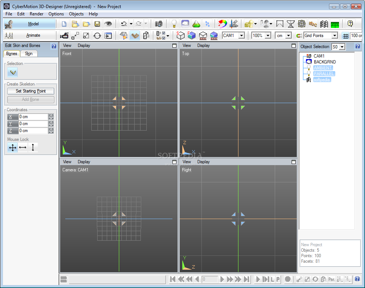Open the Options menu

56,14
